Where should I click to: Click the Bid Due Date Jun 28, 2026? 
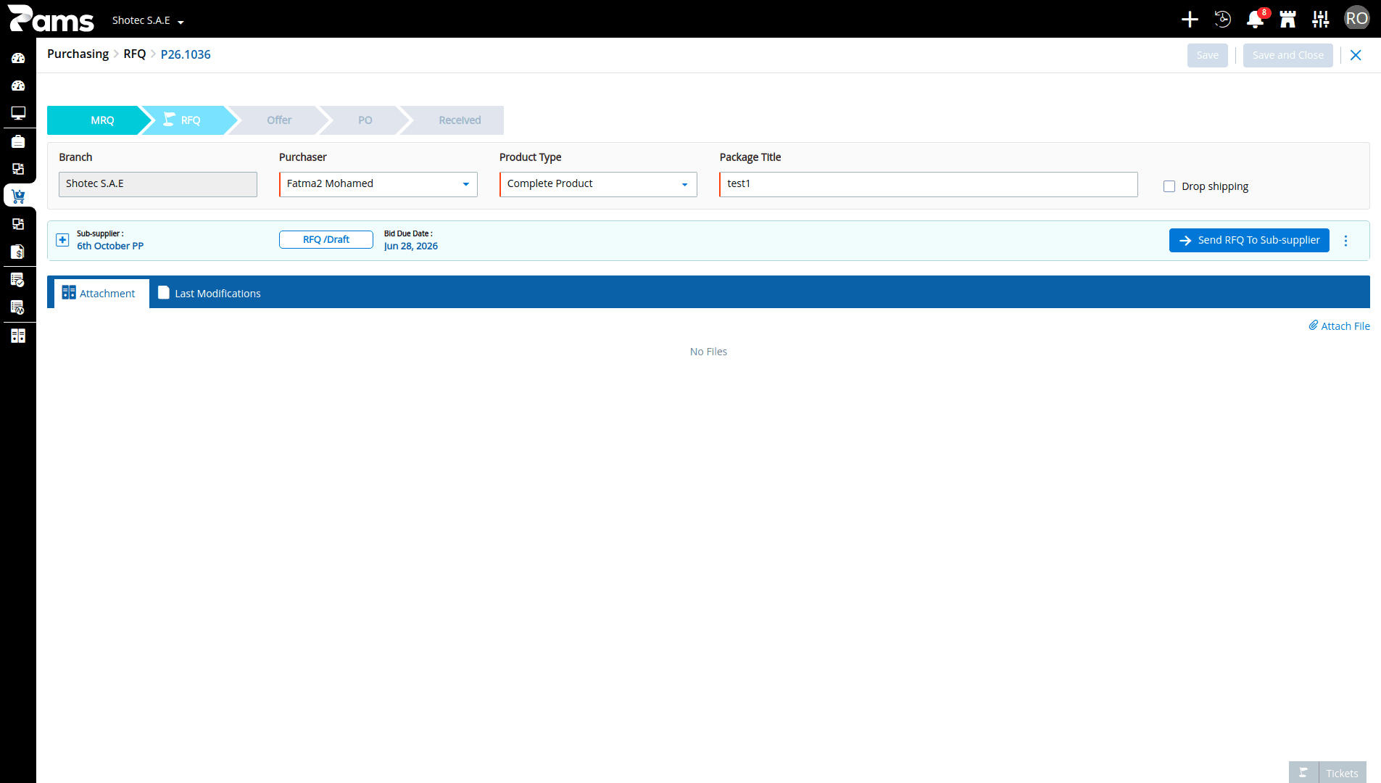pos(411,246)
